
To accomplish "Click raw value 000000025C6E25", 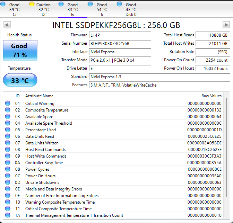I will click(205, 136).
